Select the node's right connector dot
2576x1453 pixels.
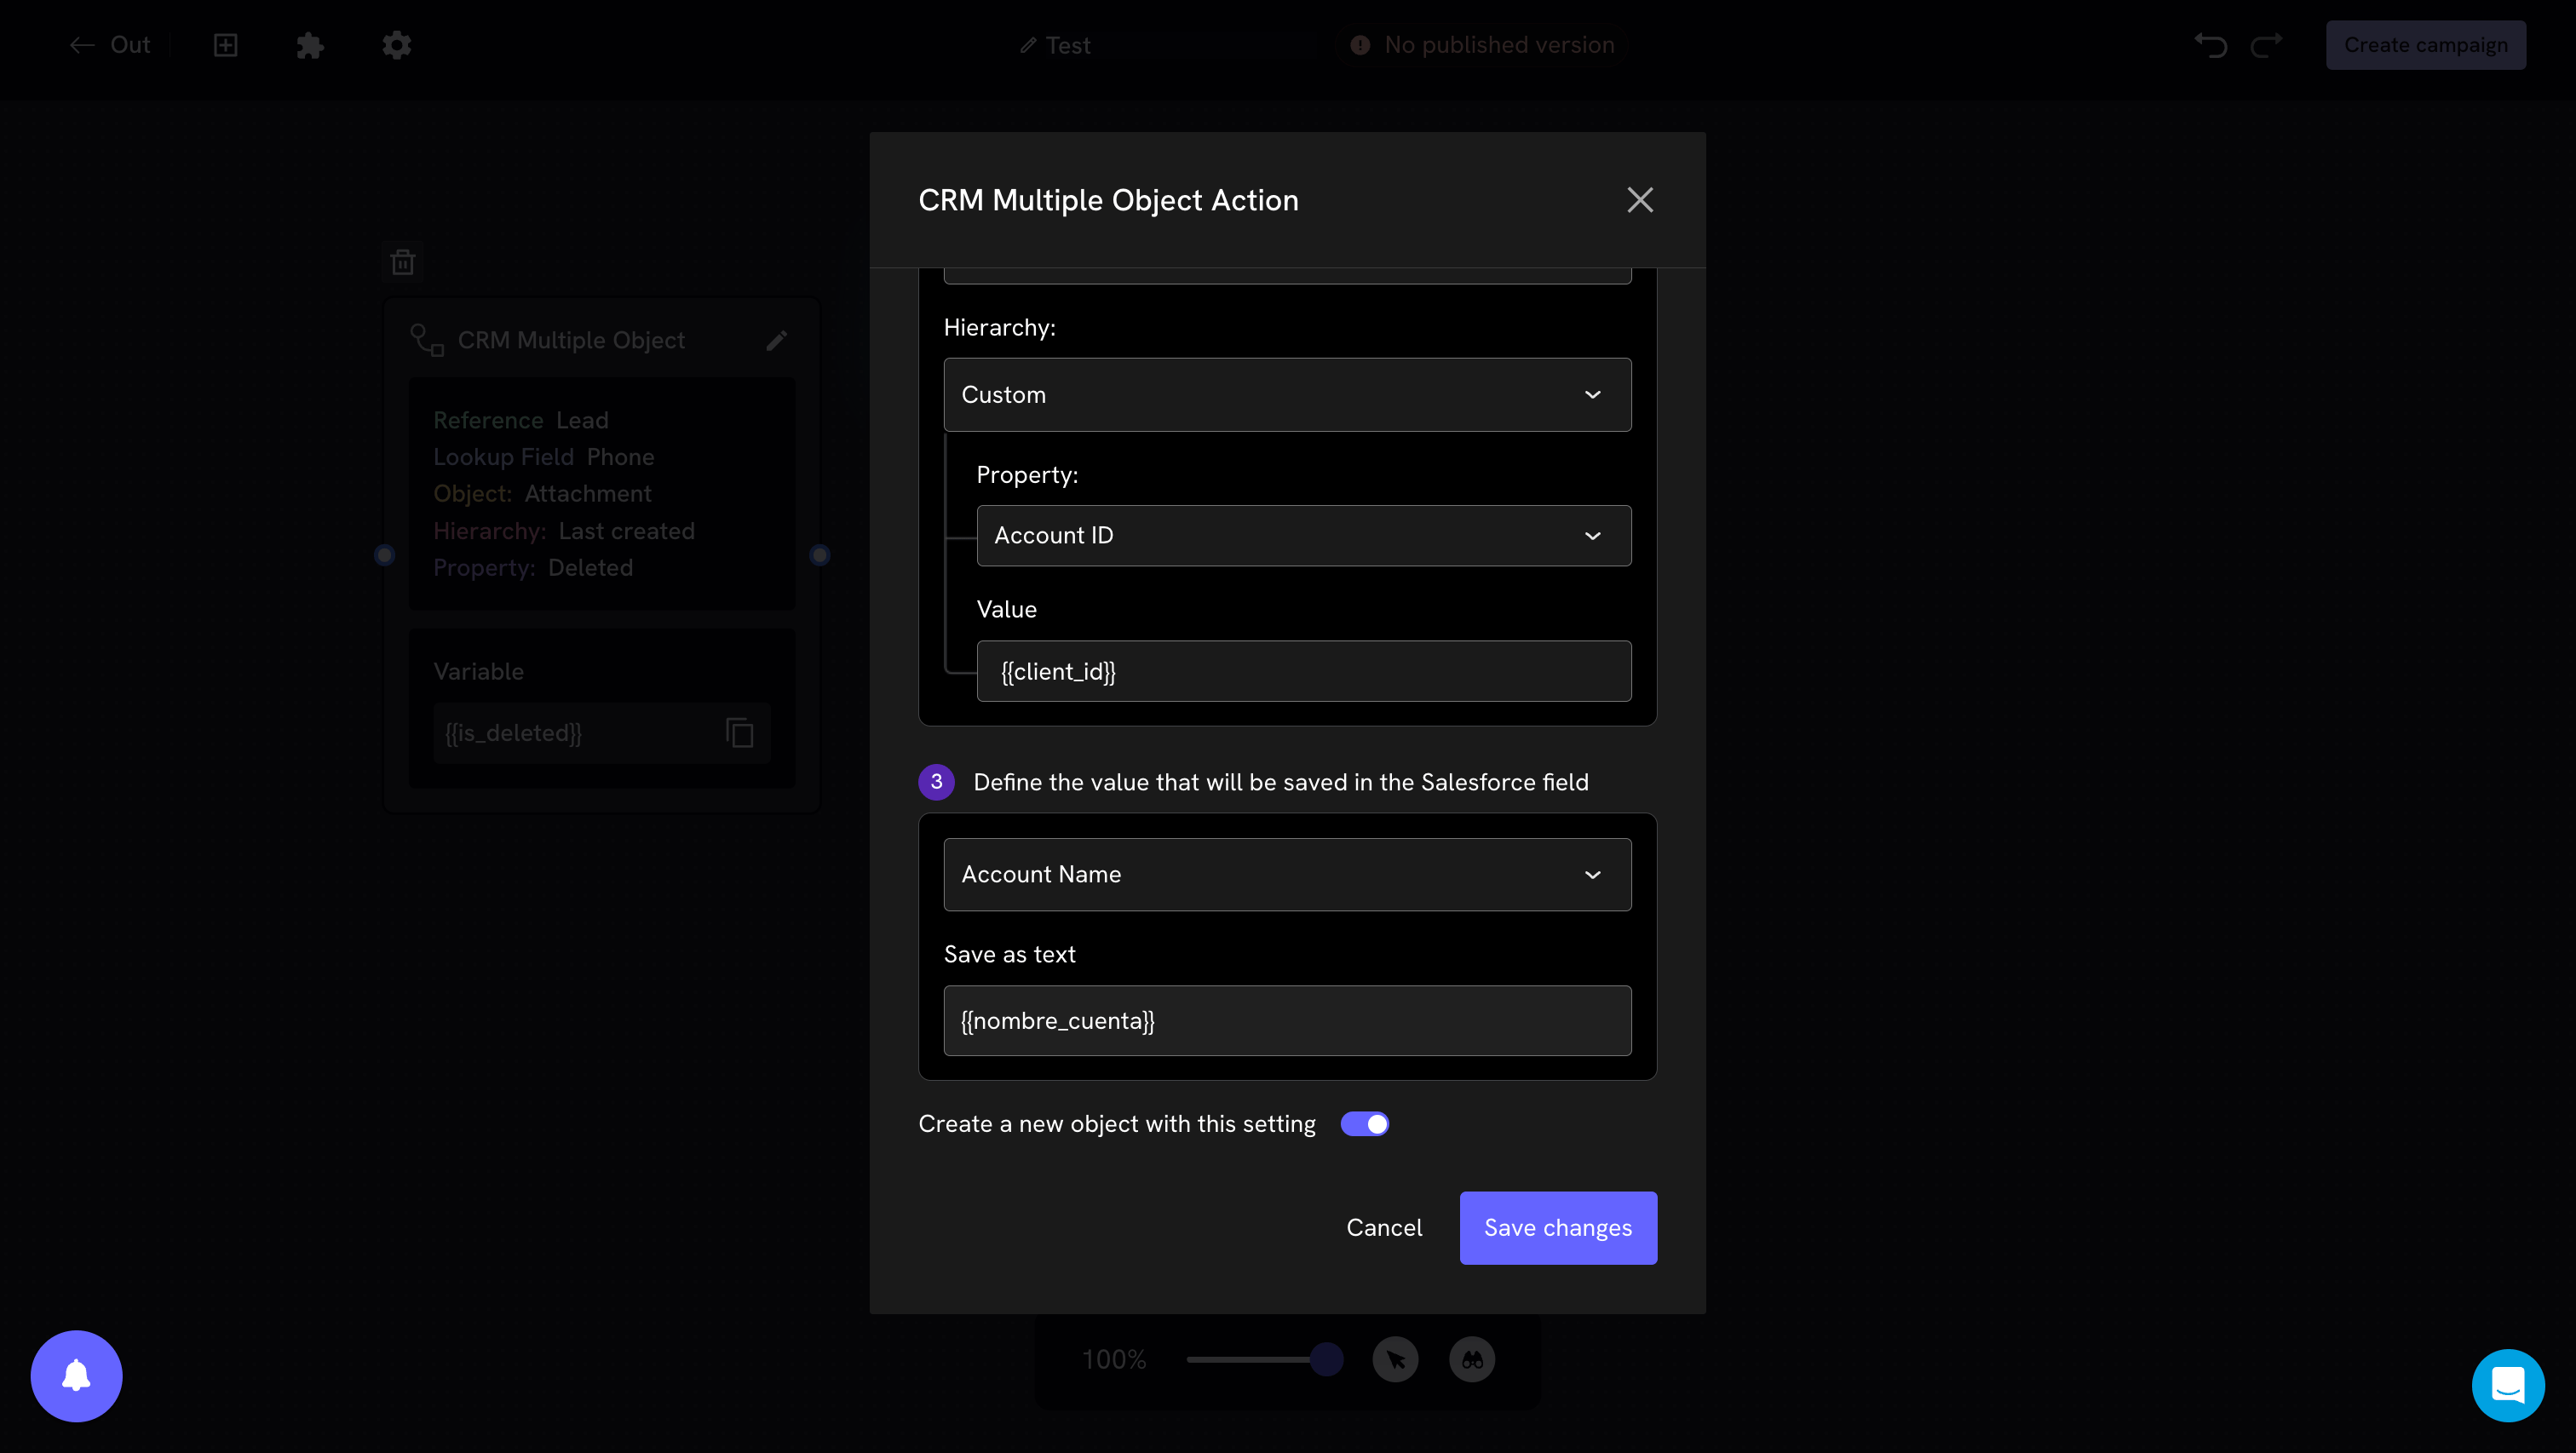(x=820, y=555)
